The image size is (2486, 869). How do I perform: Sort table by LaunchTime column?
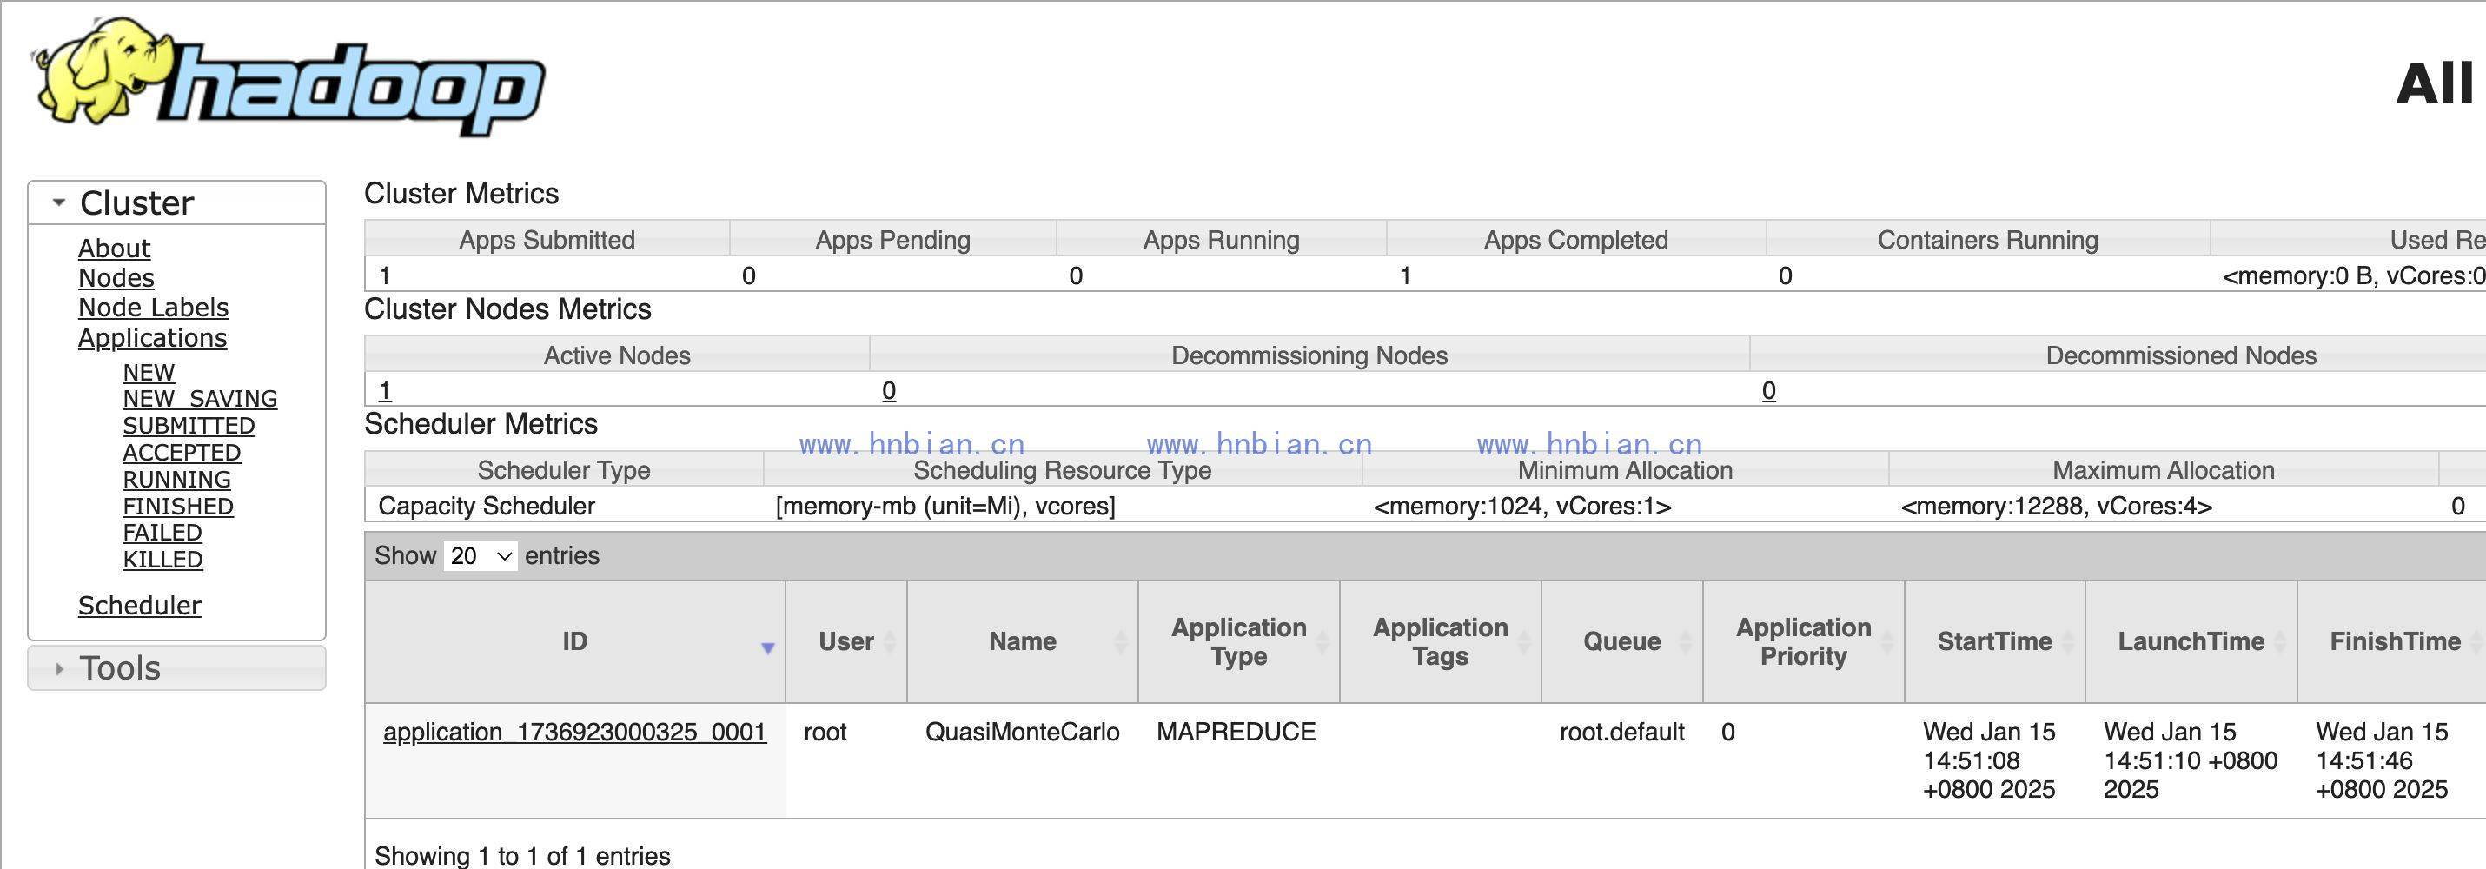(x=2191, y=641)
